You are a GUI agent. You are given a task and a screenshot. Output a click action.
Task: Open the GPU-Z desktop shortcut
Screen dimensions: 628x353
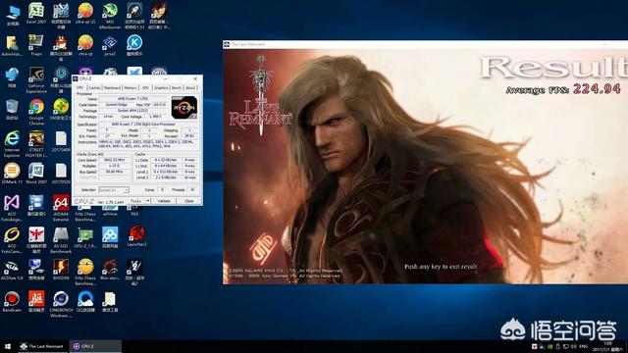click(85, 237)
